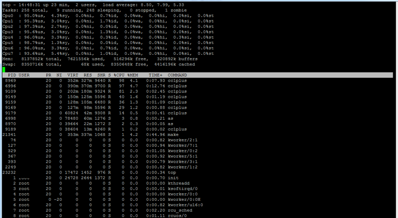Click the kworker/0:2 command
This screenshot has width=398, height=218.
pos(183,151)
